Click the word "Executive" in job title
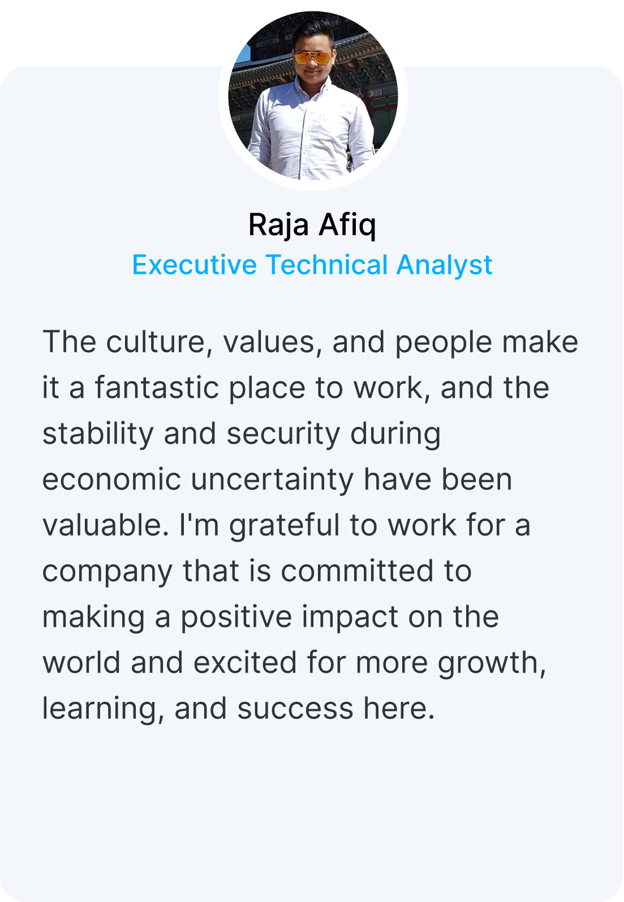The image size is (624, 902). (194, 265)
